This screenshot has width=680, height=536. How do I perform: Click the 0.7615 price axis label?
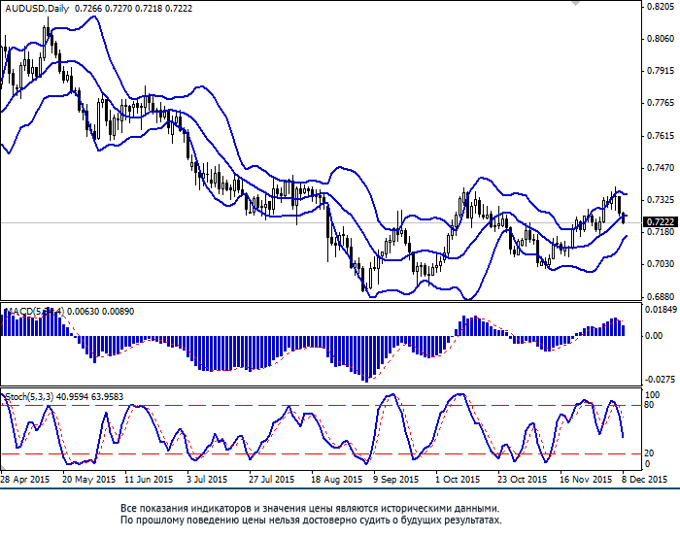coord(660,136)
